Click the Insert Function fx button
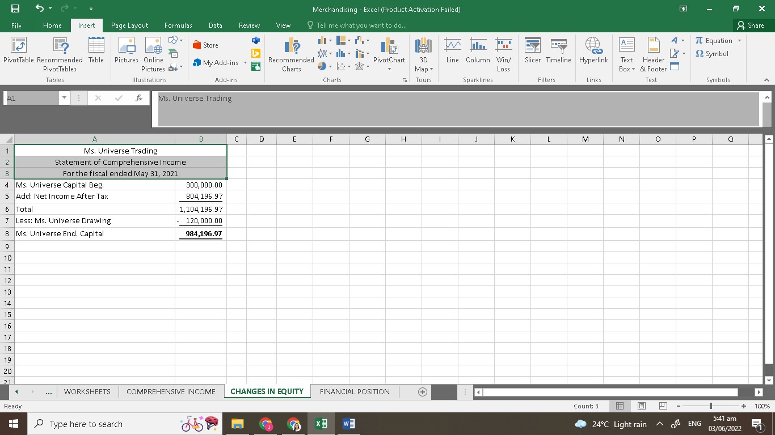 139,98
